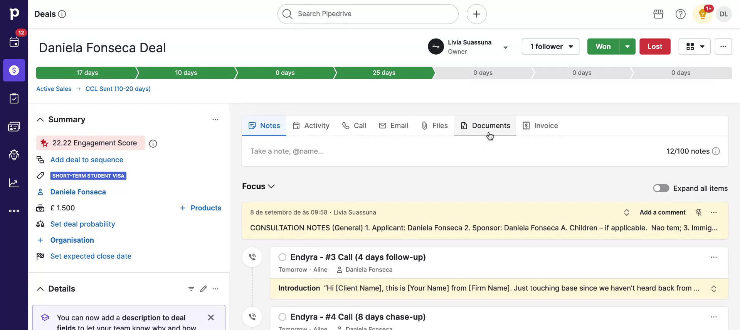Screen dimensions: 740x330
Task: Open the Marketplace store icon
Action: pyautogui.click(x=658, y=14)
